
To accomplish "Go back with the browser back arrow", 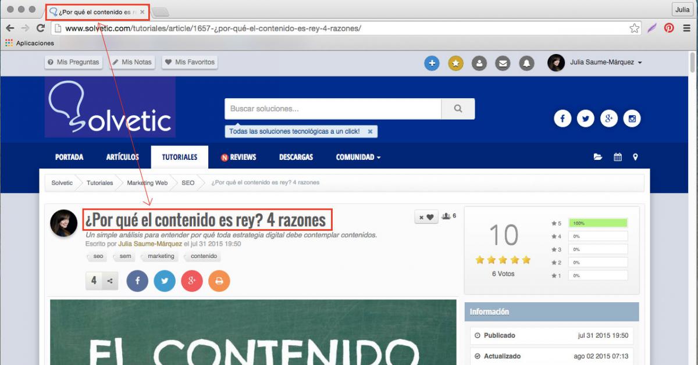I will click(x=10, y=28).
